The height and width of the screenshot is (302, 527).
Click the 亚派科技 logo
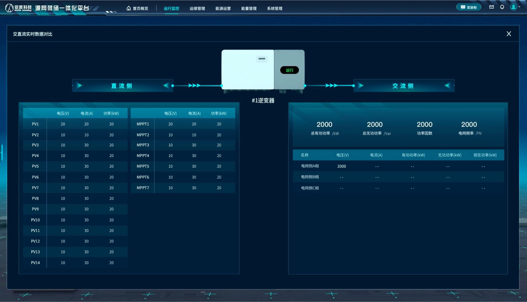[18, 8]
